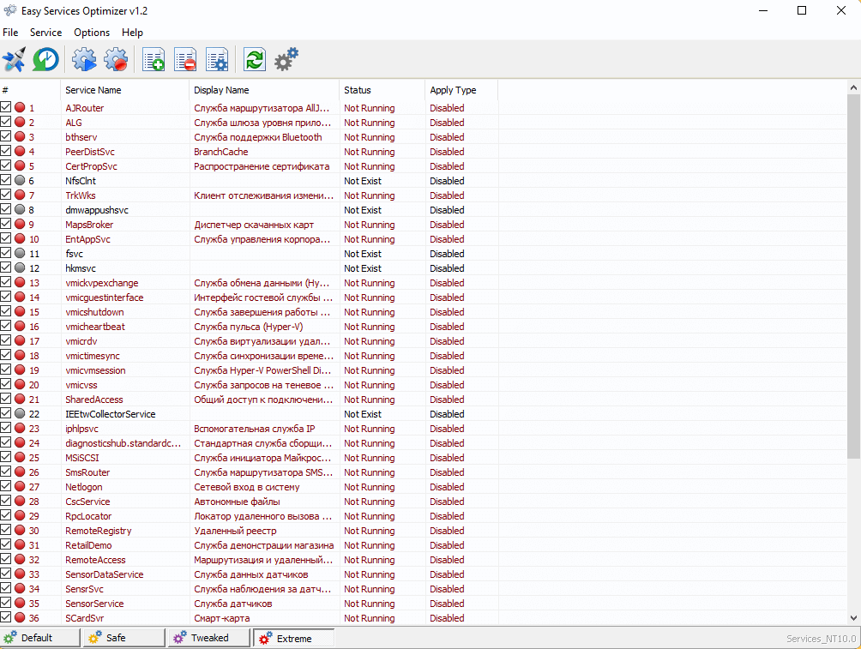Viewport: 861px width, 649px height.
Task: Click the green Refresh list icon
Action: (x=255, y=59)
